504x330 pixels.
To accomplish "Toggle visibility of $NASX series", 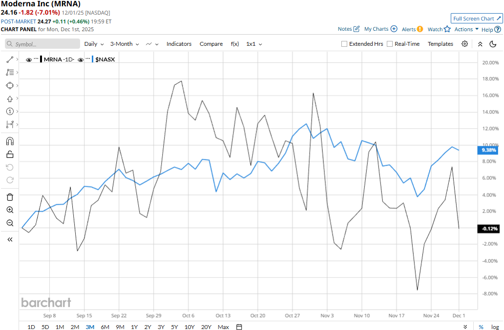I will click(81, 59).
